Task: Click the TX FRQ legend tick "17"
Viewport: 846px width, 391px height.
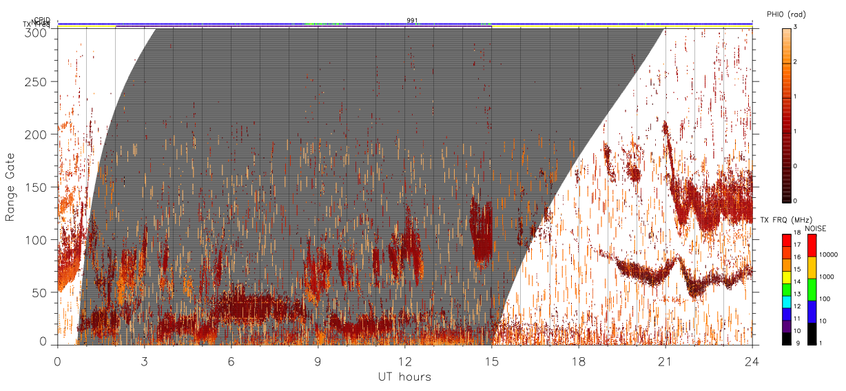Action: point(797,245)
